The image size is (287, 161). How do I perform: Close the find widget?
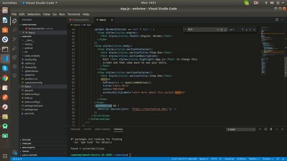coord(254,30)
